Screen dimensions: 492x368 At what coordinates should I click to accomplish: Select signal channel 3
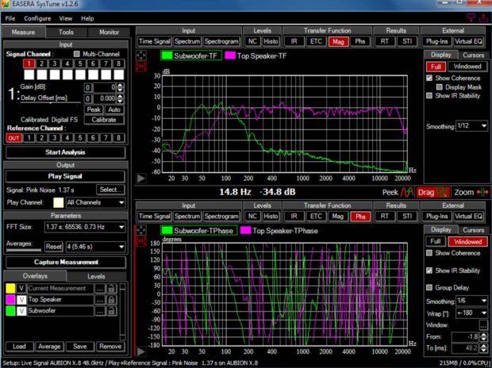coord(54,63)
